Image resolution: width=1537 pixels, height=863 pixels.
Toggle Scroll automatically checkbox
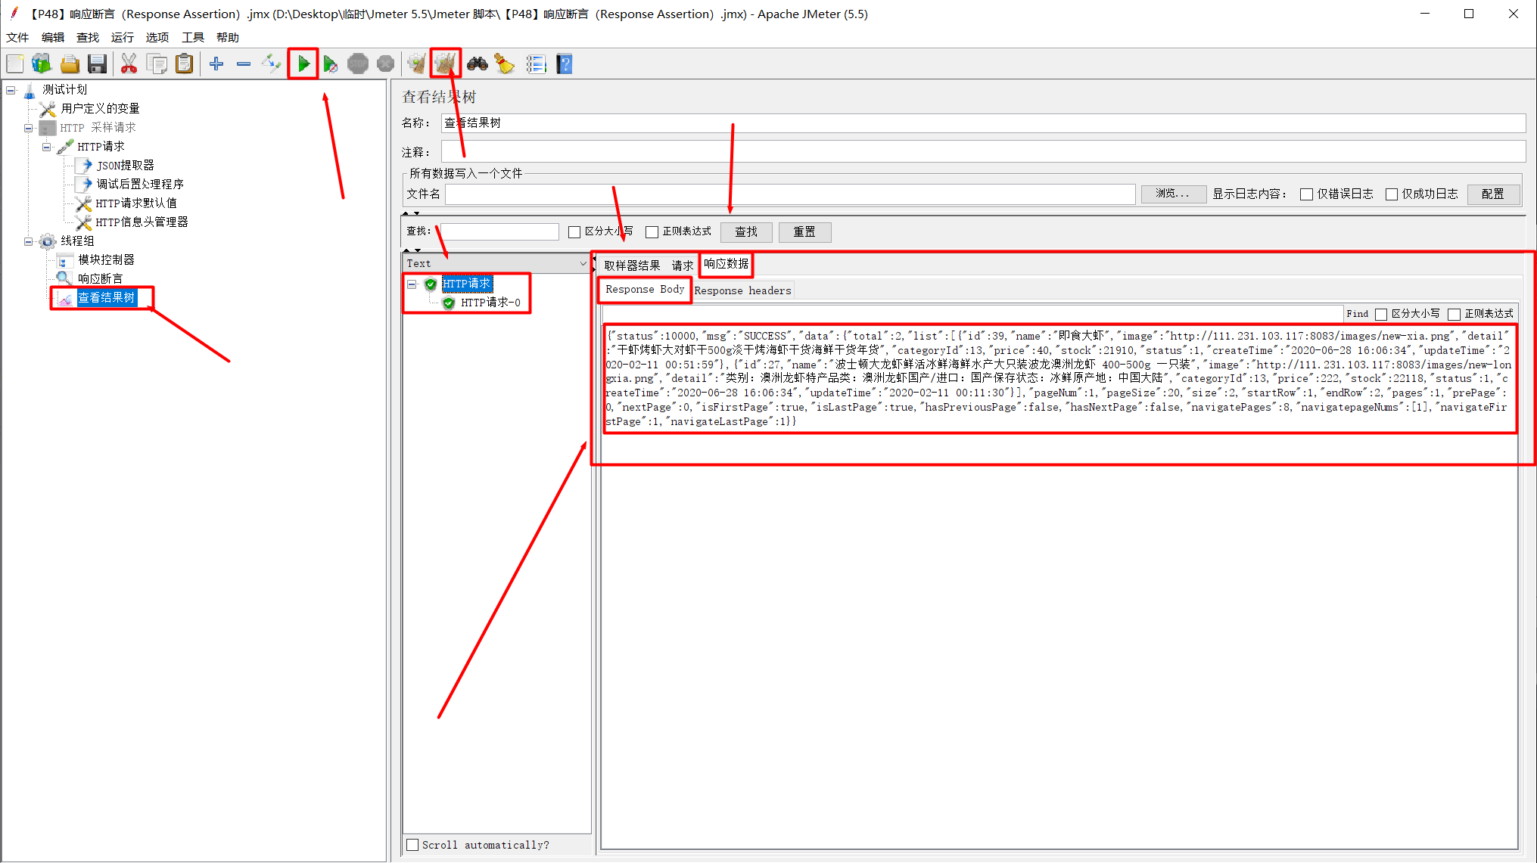coord(412,845)
